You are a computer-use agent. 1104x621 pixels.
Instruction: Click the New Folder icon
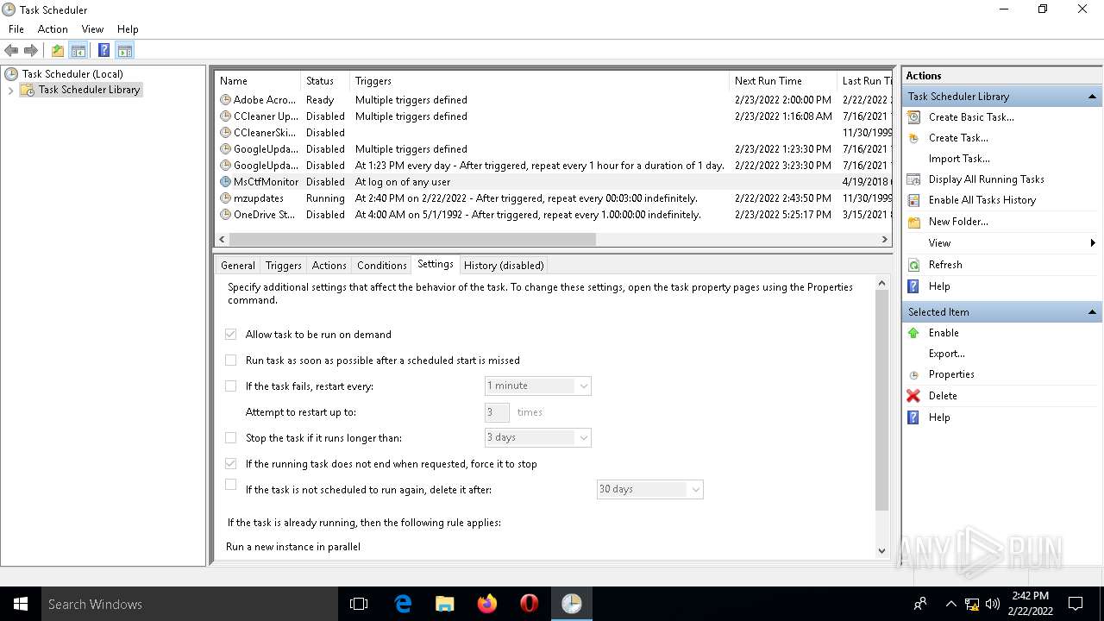click(914, 222)
